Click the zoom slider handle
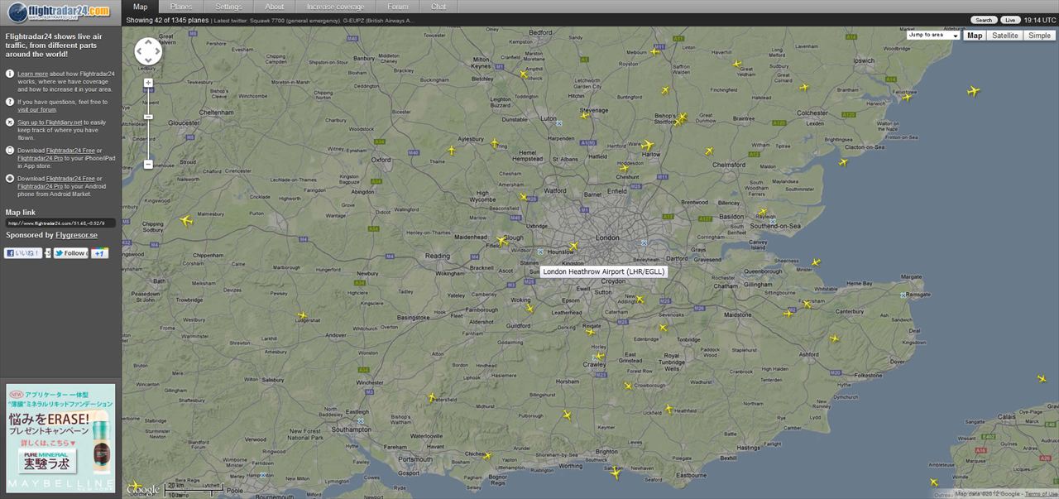 (148, 117)
